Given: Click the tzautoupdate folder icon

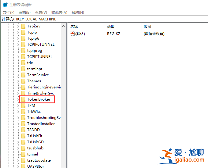Looking at the screenshot, I should [23, 160].
